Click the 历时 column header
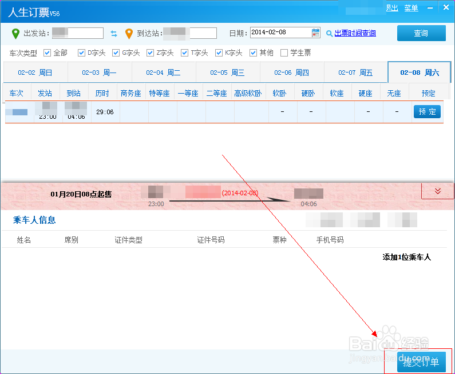Viewport: 455px width, 374px height. pyautogui.click(x=102, y=93)
